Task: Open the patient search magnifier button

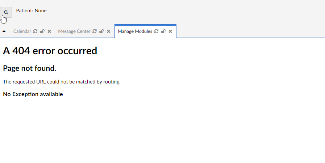Action: pyautogui.click(x=6, y=12)
